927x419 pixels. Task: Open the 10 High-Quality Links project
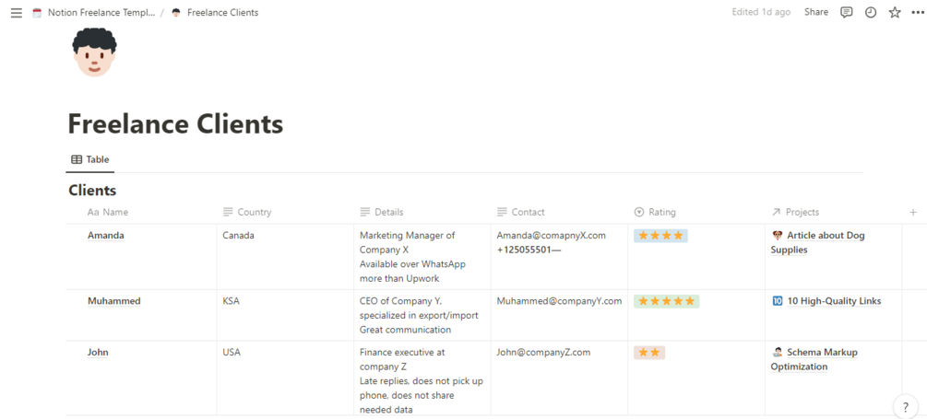[x=834, y=301]
